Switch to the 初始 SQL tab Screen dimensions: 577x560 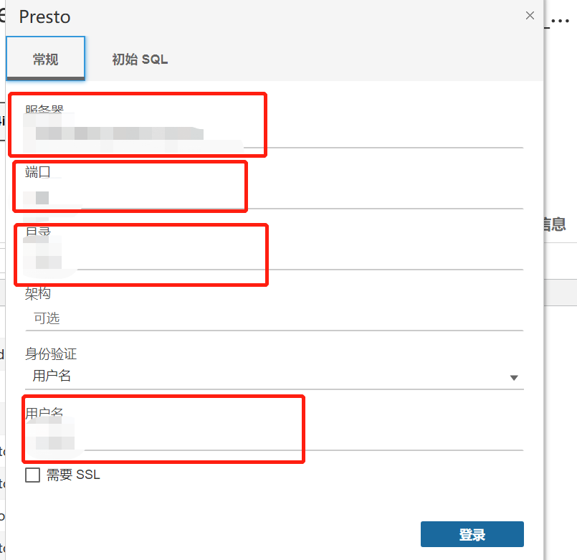139,60
